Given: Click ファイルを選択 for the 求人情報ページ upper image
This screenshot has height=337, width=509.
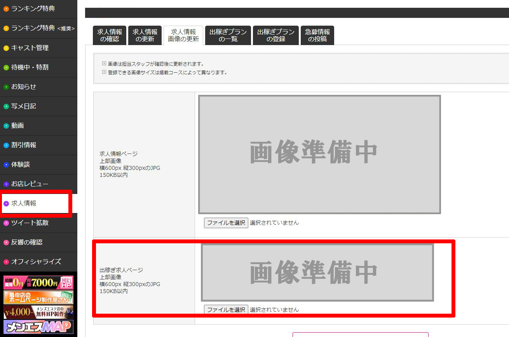Looking at the screenshot, I should tap(226, 223).
